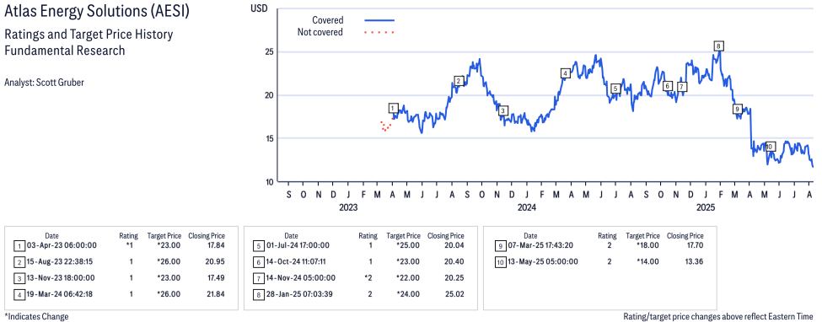
Task: Click closing price 20.95
Action: click(x=216, y=261)
